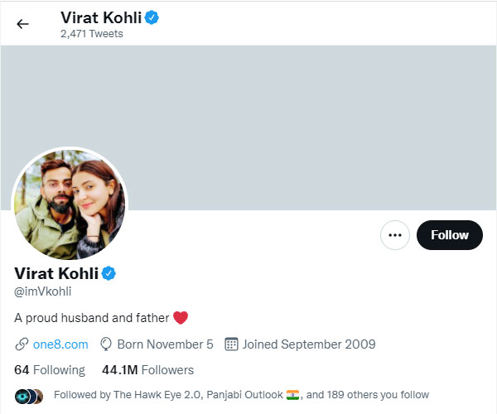Viewport: 497px width, 414px height.
Task: Click the link chain icon before one8.com
Action: pos(22,344)
